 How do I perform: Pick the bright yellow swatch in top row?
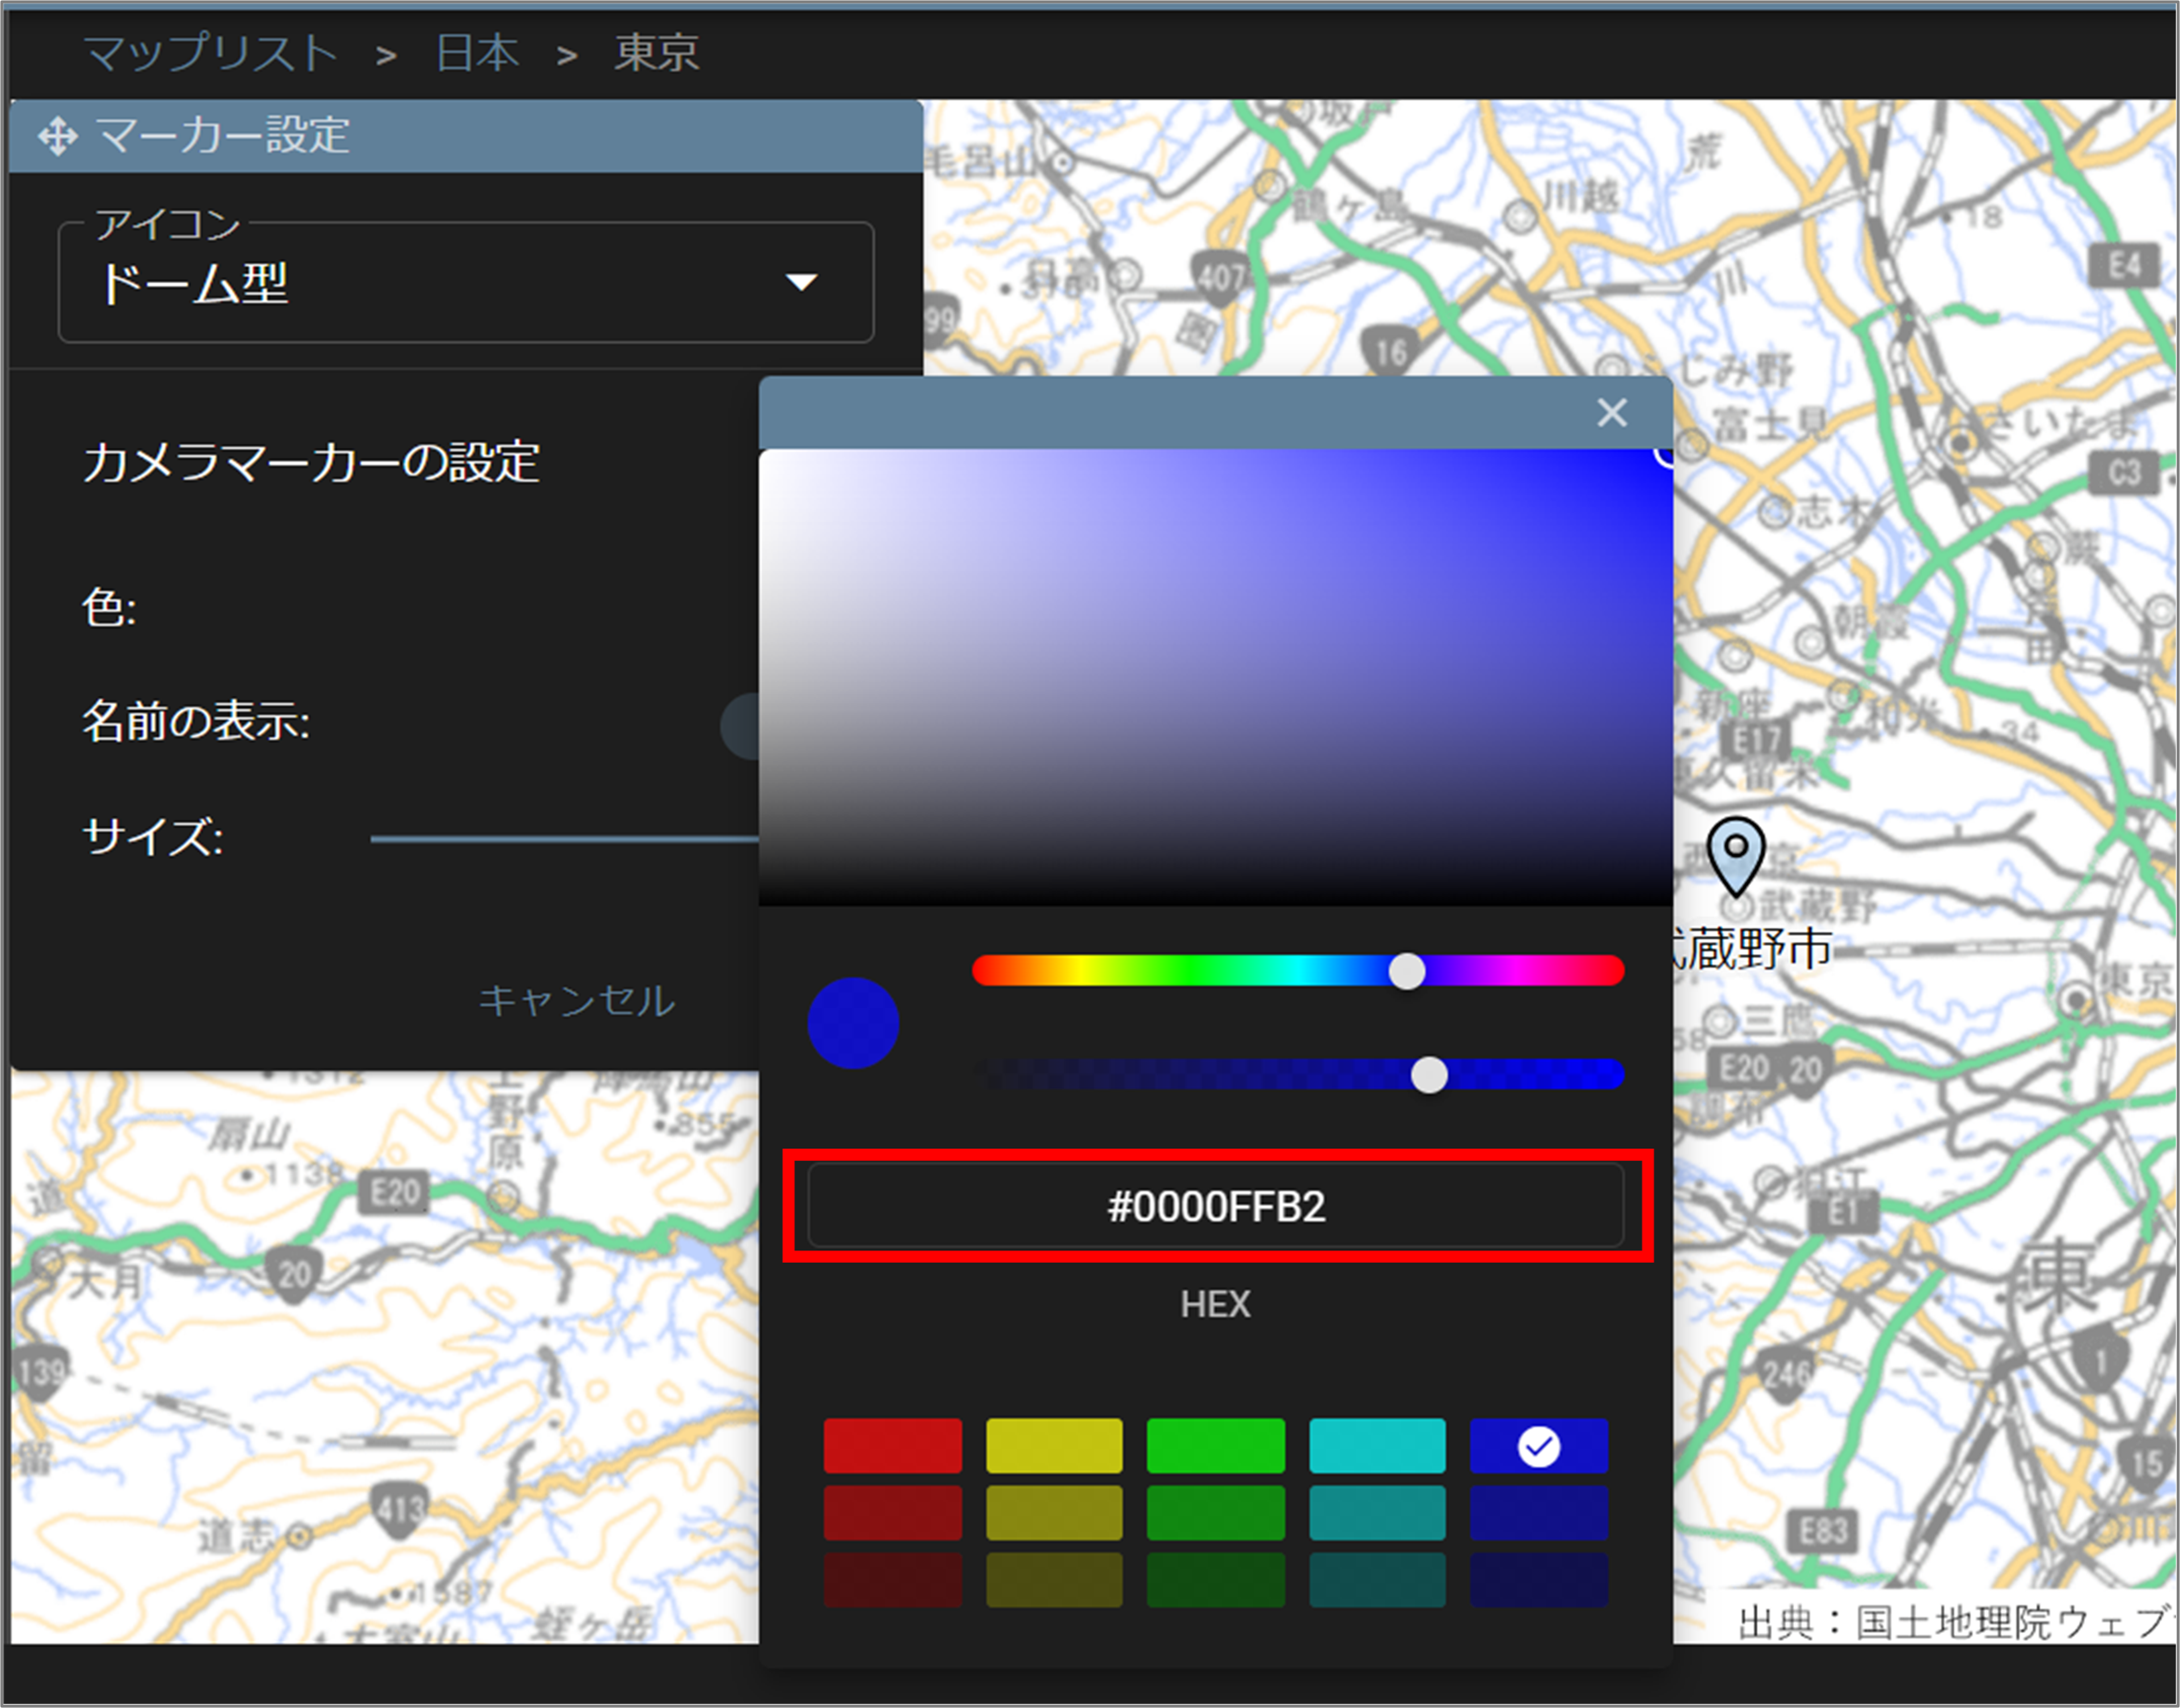click(x=1054, y=1445)
